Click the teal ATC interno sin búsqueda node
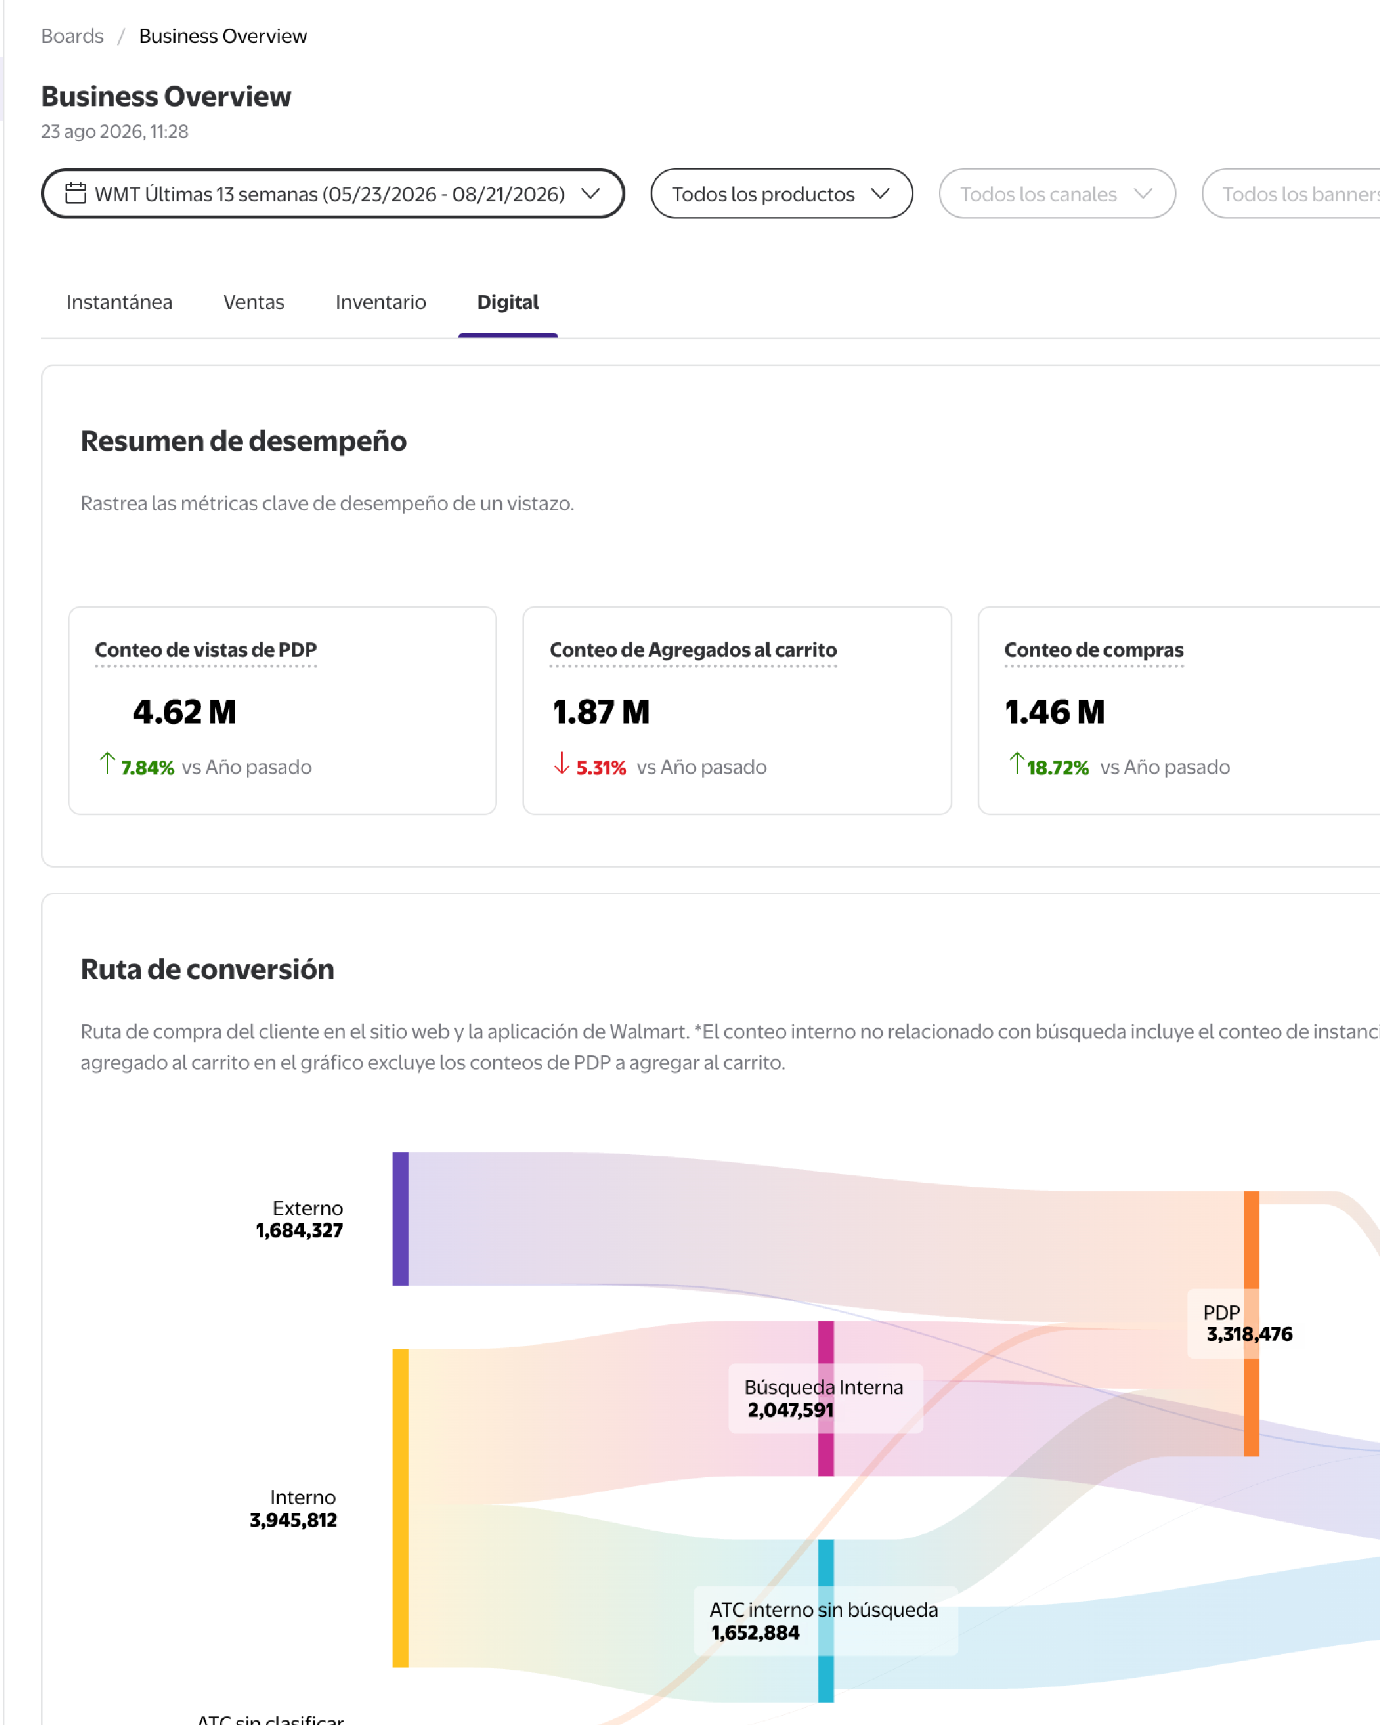1380x1725 pixels. click(x=826, y=1621)
